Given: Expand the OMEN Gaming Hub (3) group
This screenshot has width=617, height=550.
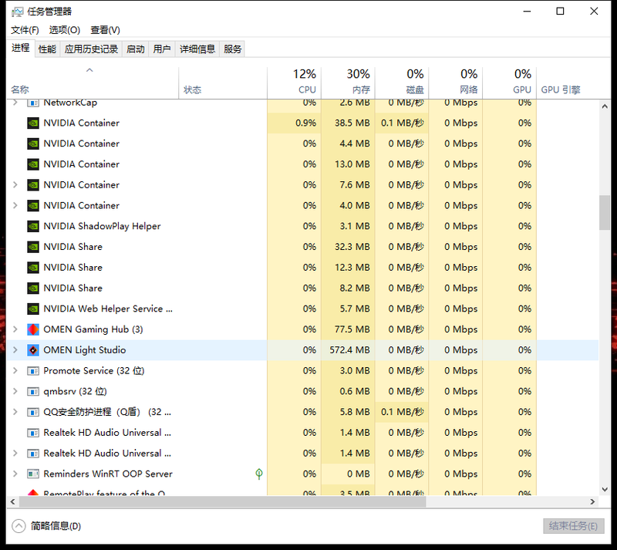Looking at the screenshot, I should click(x=15, y=329).
